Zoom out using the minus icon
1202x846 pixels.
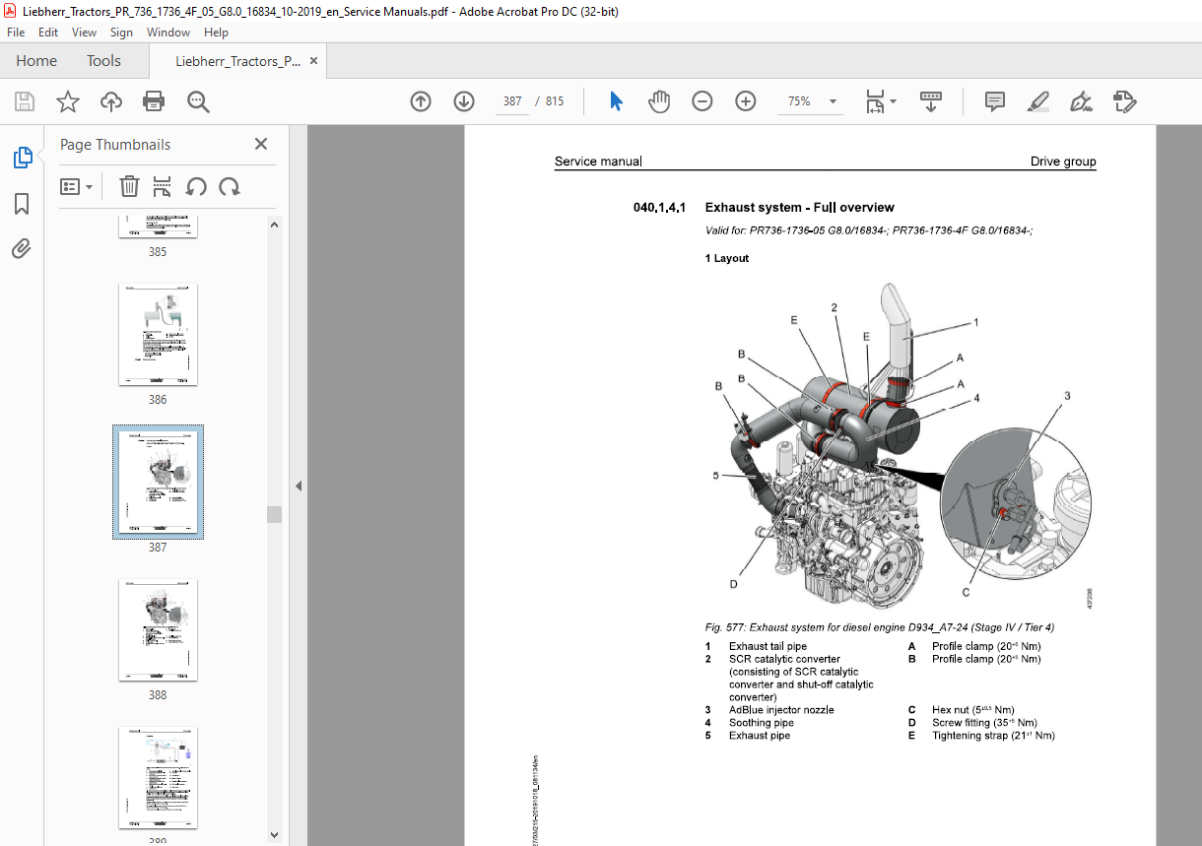coord(702,101)
